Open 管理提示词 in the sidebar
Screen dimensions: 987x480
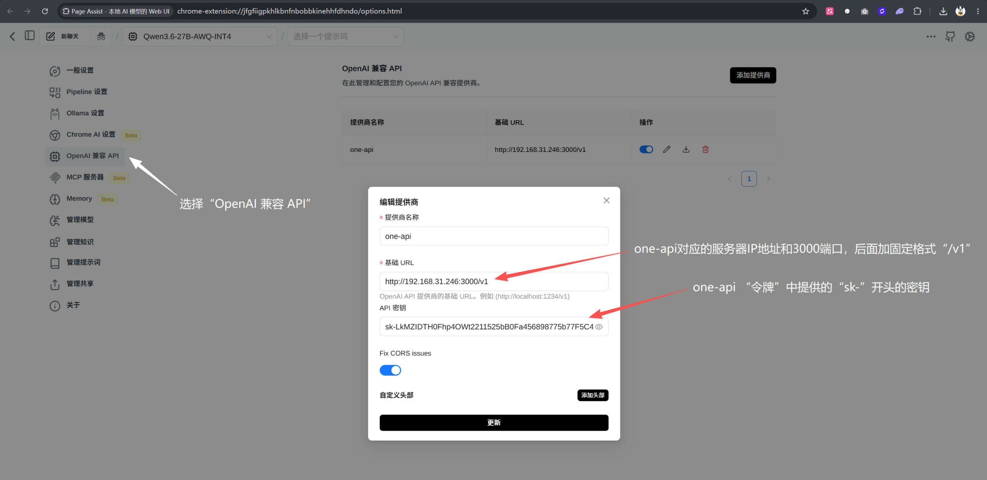(x=75, y=263)
